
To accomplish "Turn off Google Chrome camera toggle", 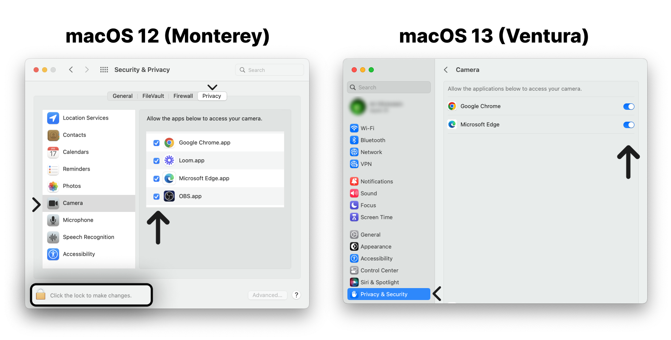I will point(628,106).
